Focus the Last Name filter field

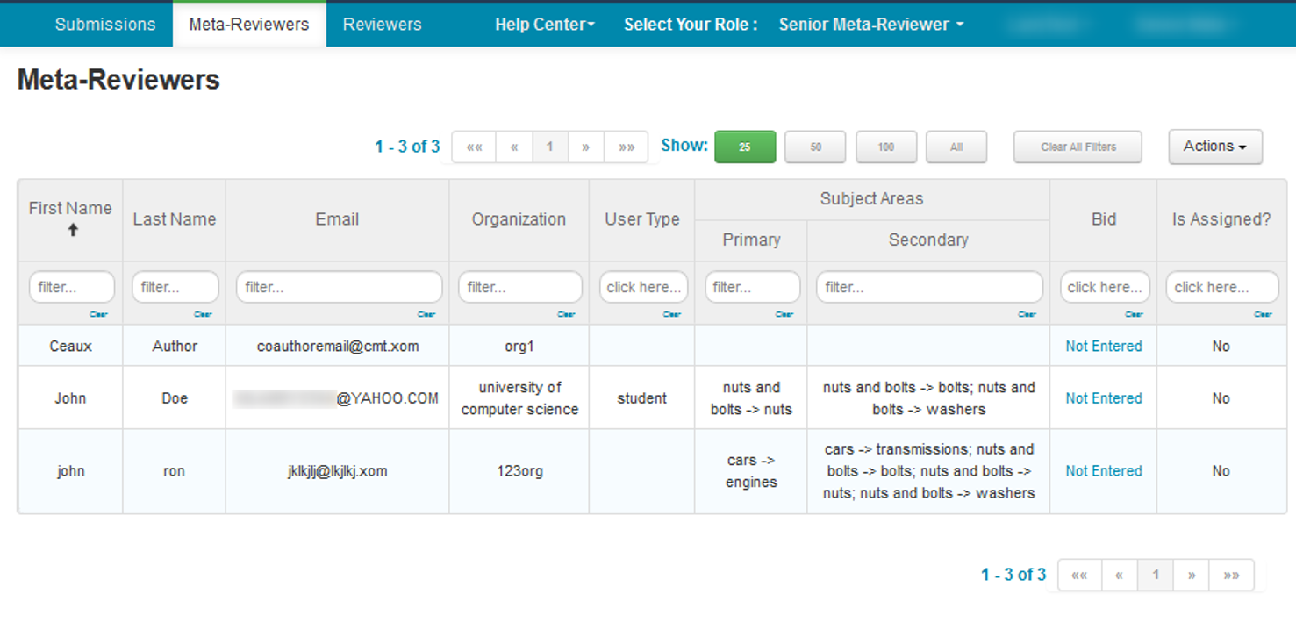point(175,287)
